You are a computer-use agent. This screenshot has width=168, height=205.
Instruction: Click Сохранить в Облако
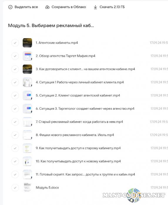pos(69,7)
